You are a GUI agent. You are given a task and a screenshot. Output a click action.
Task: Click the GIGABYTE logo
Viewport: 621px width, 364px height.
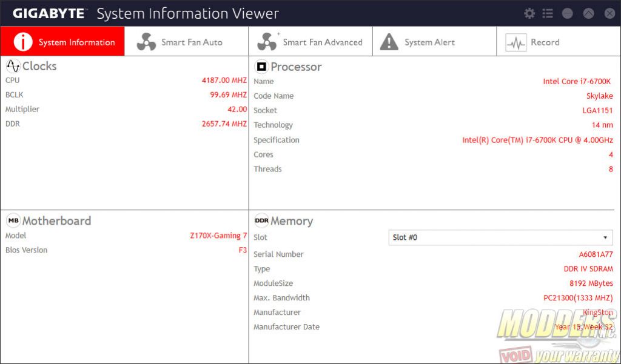click(49, 14)
